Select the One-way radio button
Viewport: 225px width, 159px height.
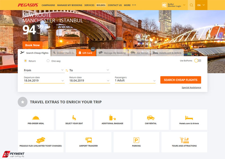[48, 61]
